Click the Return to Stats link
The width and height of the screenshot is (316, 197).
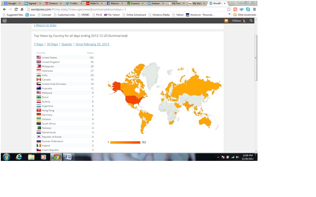(x=45, y=25)
